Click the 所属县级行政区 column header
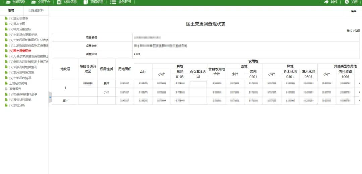This screenshot has width=362, height=174. tap(88, 69)
